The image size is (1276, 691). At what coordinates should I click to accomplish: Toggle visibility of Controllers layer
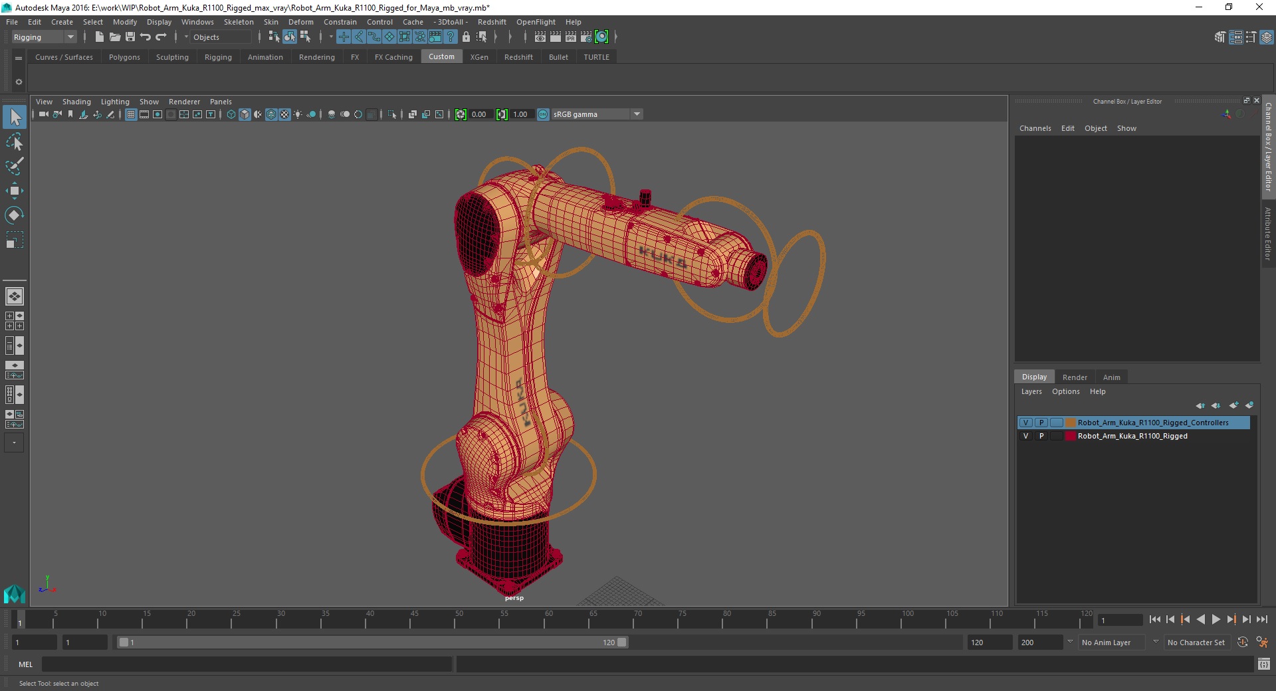pos(1026,423)
